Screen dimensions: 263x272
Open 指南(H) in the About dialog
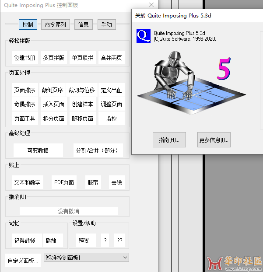pos(169,140)
